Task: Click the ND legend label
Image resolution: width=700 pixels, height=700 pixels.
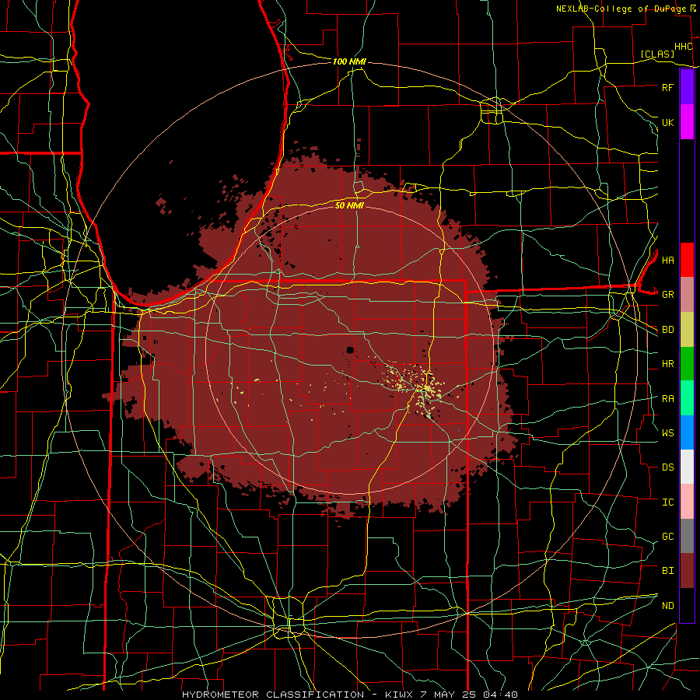Action: click(x=667, y=605)
